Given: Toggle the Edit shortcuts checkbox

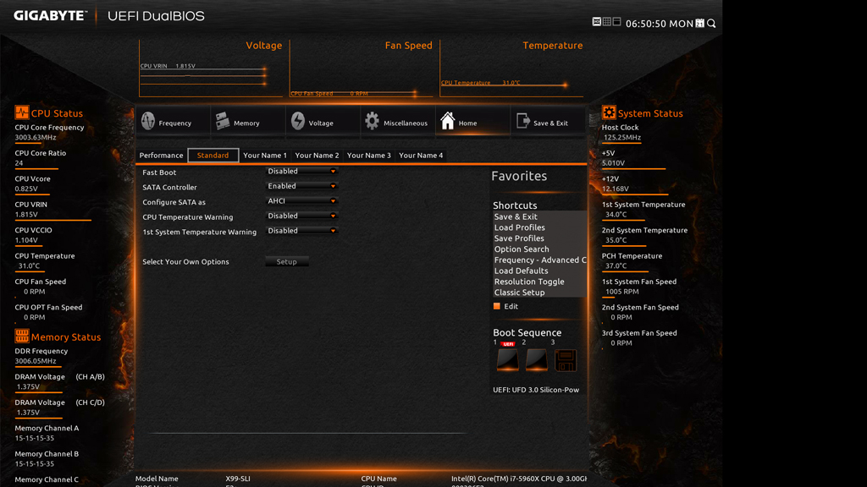Looking at the screenshot, I should [x=497, y=306].
